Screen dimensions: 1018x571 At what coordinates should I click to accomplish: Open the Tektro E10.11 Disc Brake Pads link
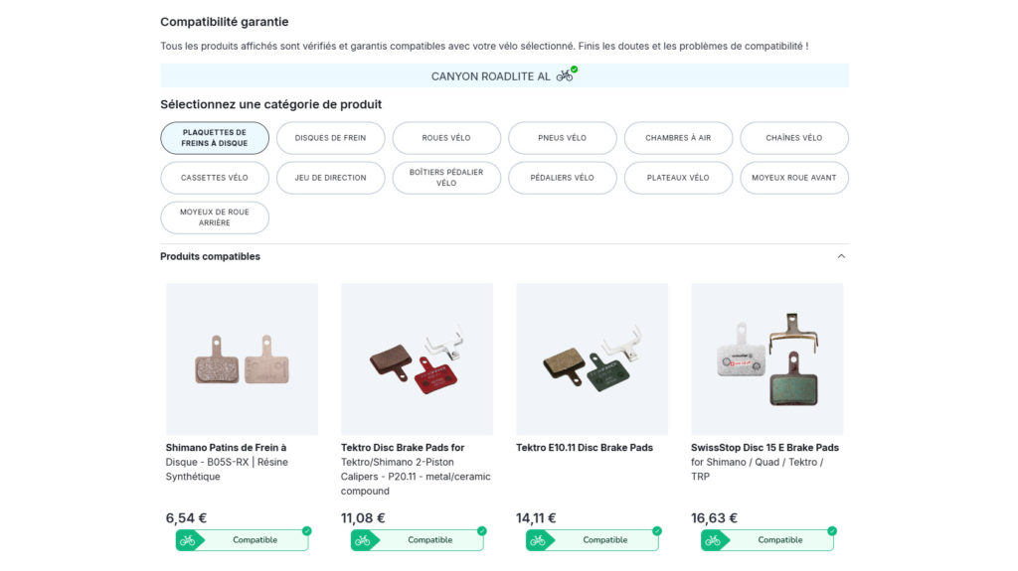(x=585, y=448)
